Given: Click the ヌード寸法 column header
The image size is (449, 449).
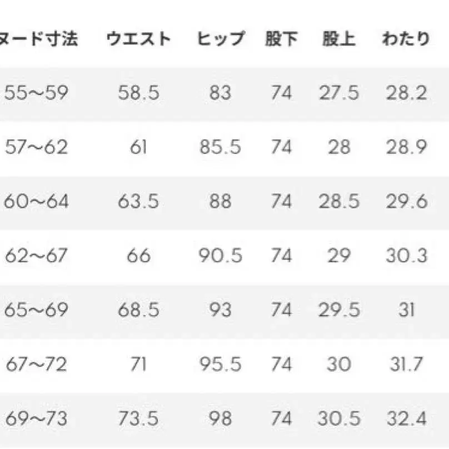Looking at the screenshot, I should tap(39, 39).
